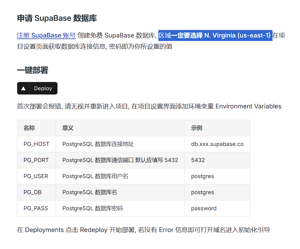Click the PG_HOST variable name cell
This screenshot has width=300, height=249.
pos(36,144)
